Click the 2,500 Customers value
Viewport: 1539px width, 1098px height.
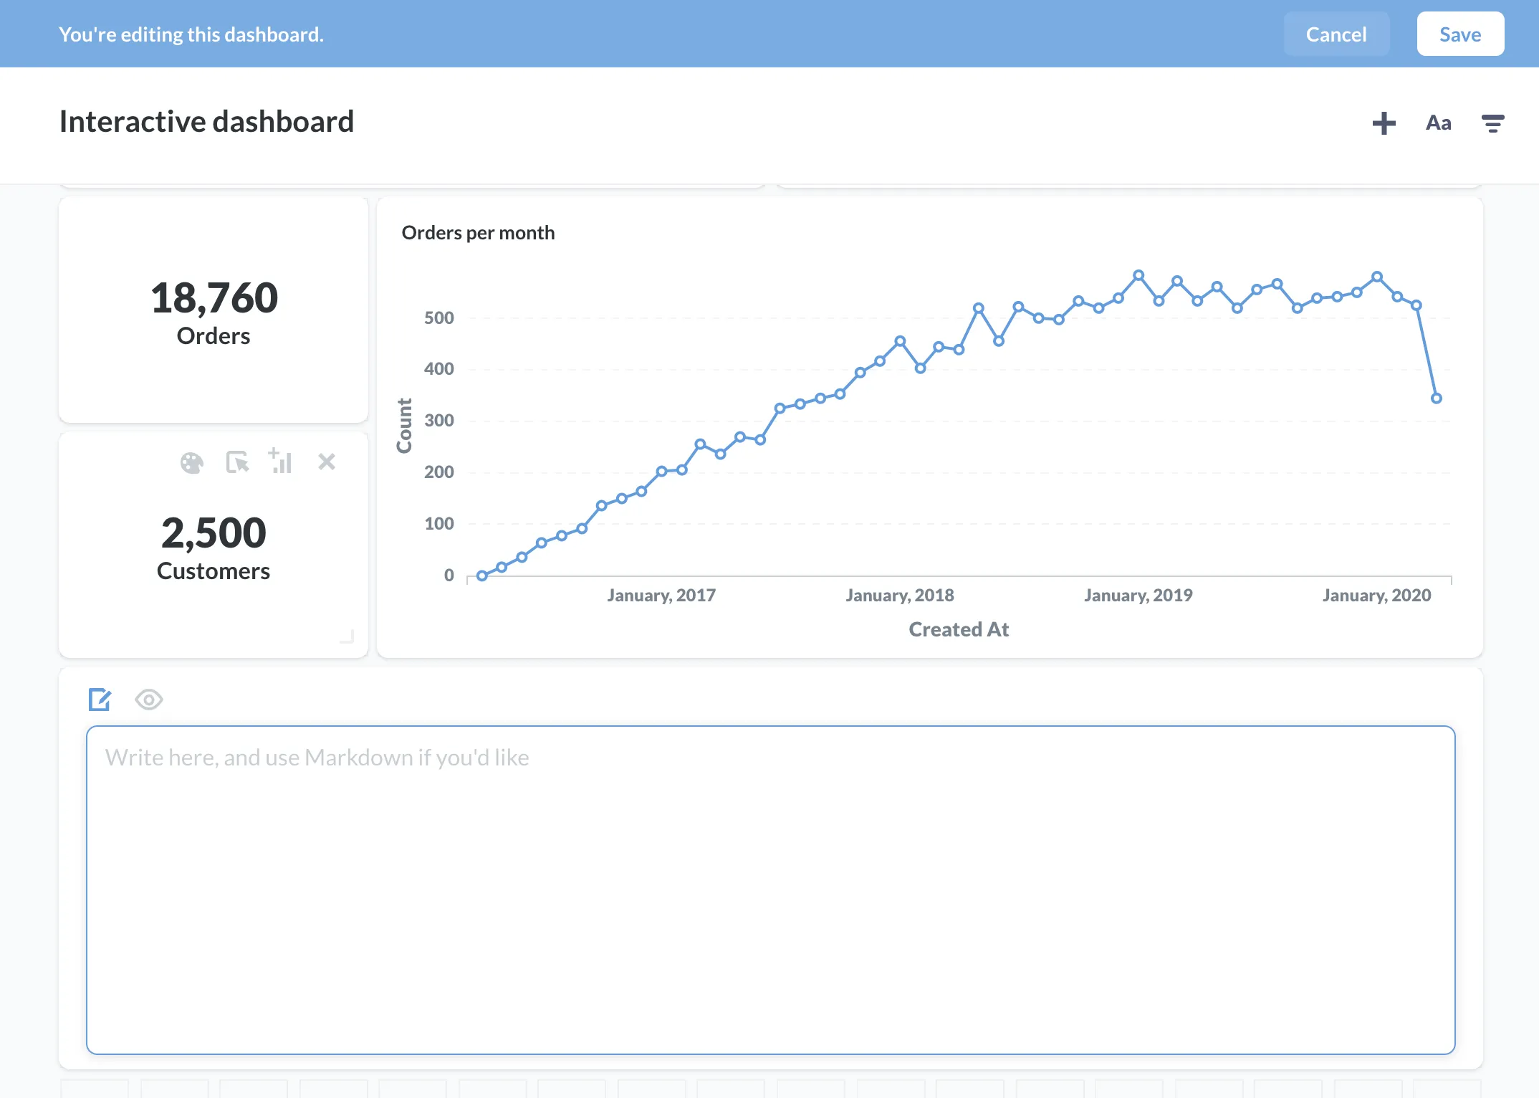pyautogui.click(x=214, y=533)
